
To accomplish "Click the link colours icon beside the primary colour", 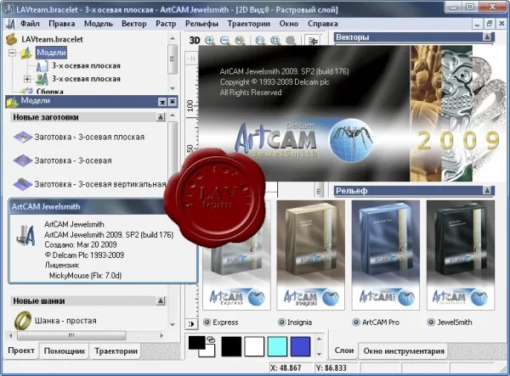I will (211, 340).
